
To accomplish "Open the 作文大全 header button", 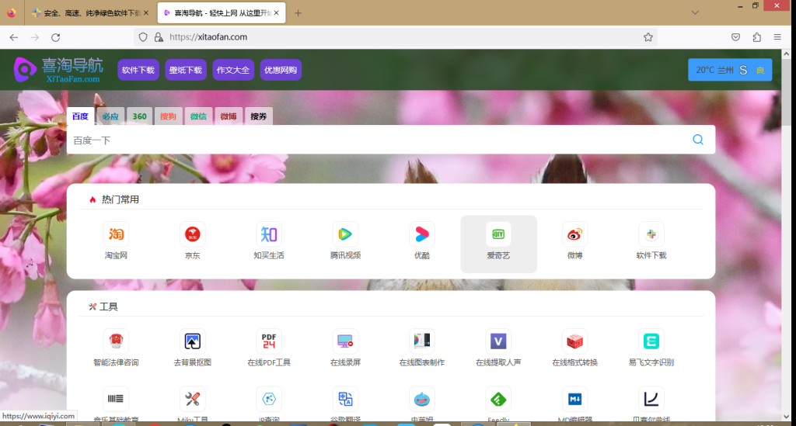I will point(233,70).
